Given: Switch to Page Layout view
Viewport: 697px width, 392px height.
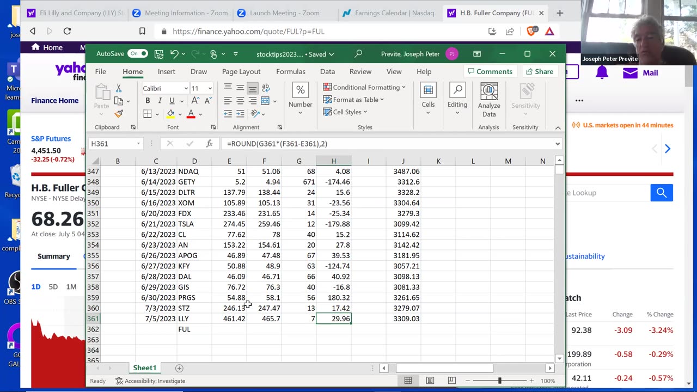Looking at the screenshot, I should (x=430, y=381).
